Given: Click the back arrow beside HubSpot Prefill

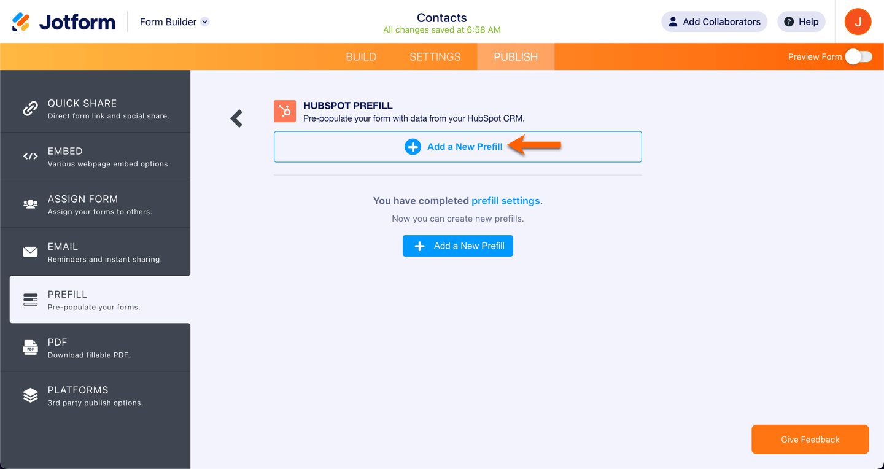Looking at the screenshot, I should tap(237, 118).
